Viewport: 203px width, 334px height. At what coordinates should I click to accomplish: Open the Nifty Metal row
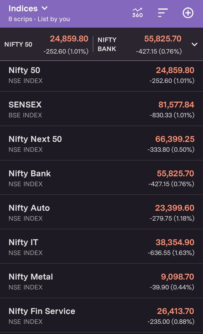[x=101, y=281]
